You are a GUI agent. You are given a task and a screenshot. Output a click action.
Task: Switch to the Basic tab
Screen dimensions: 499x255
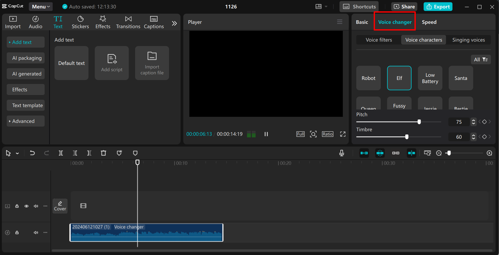pyautogui.click(x=362, y=22)
